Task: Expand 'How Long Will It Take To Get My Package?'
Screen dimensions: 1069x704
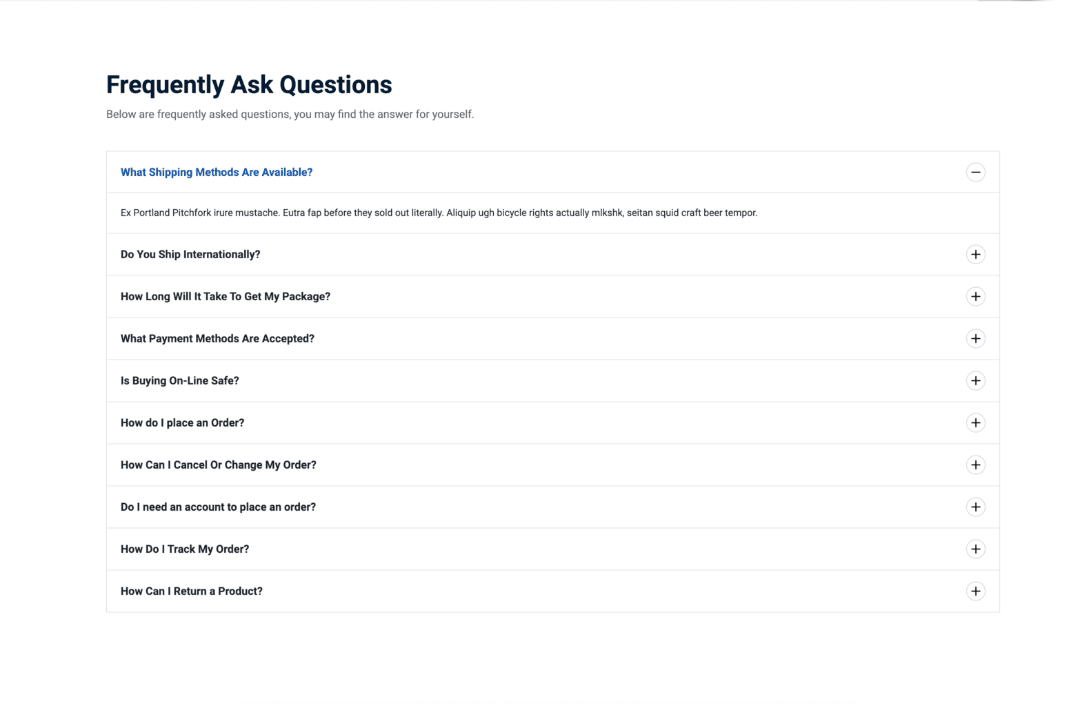Action: click(x=226, y=297)
